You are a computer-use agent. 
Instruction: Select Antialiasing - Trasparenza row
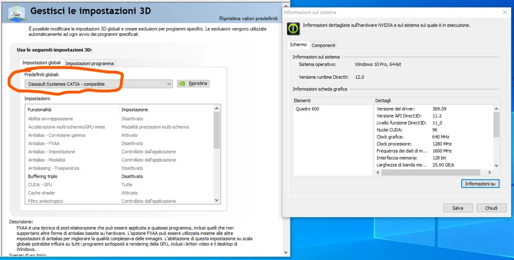pos(119,168)
